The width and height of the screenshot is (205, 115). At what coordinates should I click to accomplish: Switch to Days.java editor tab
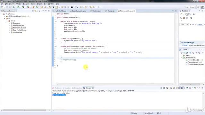pyautogui.click(x=110, y=11)
